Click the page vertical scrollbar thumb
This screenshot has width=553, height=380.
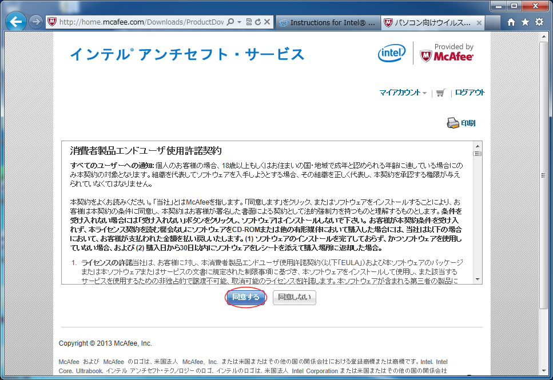tap(543, 175)
